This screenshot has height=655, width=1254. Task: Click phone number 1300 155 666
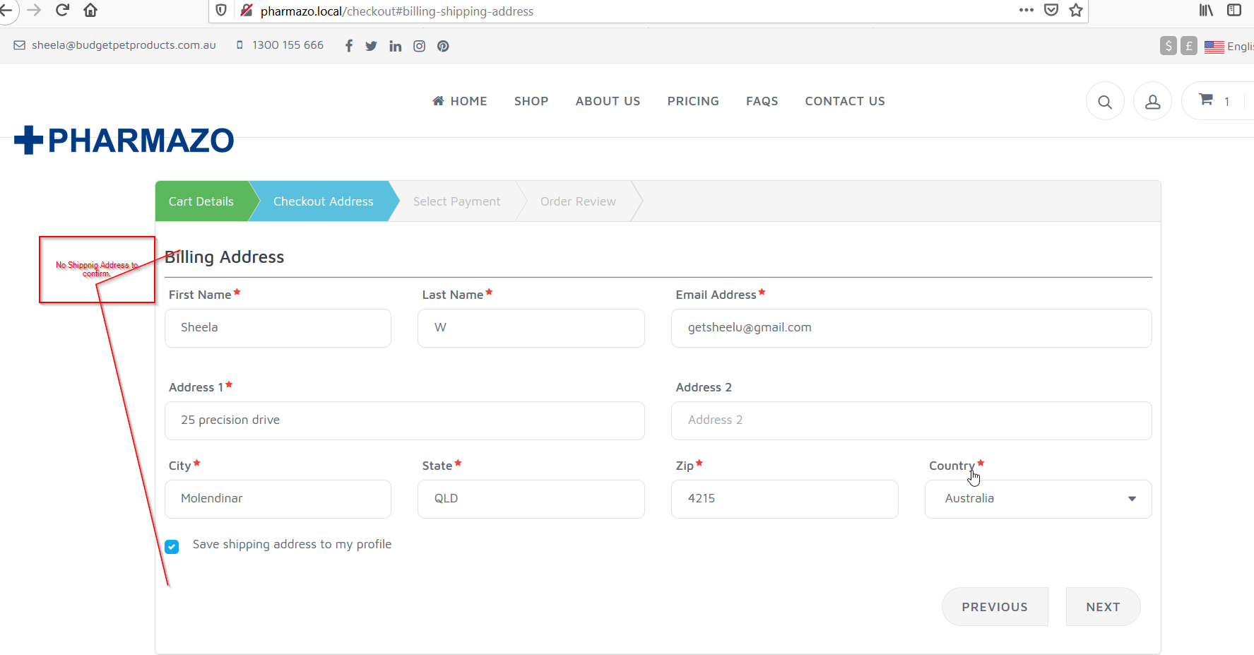tap(288, 45)
